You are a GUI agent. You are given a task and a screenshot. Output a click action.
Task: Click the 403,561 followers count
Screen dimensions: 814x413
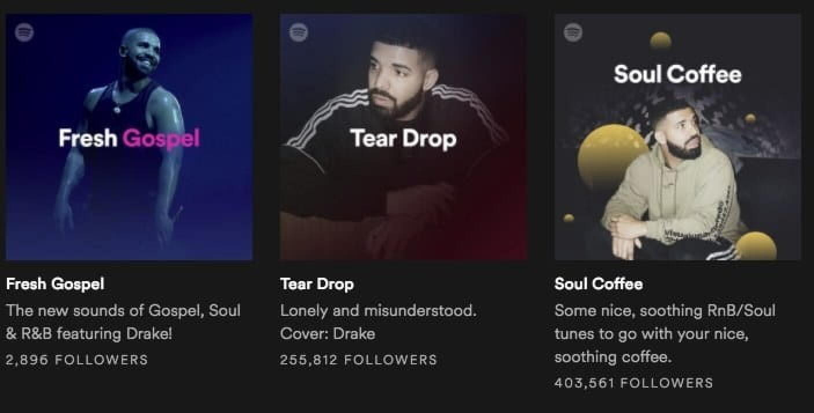tap(633, 383)
